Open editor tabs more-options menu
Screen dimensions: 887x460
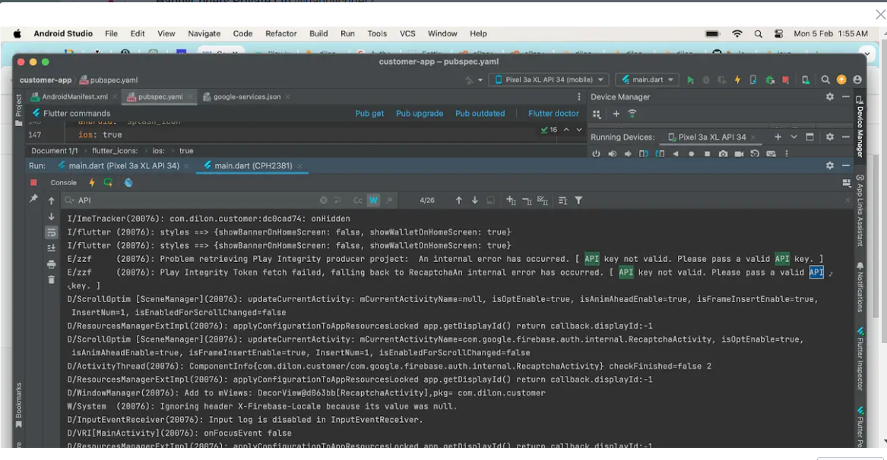578,96
